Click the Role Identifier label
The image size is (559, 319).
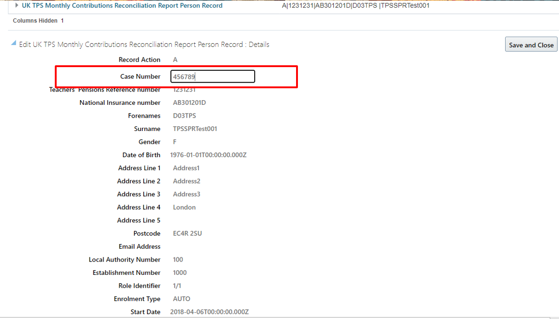140,286
